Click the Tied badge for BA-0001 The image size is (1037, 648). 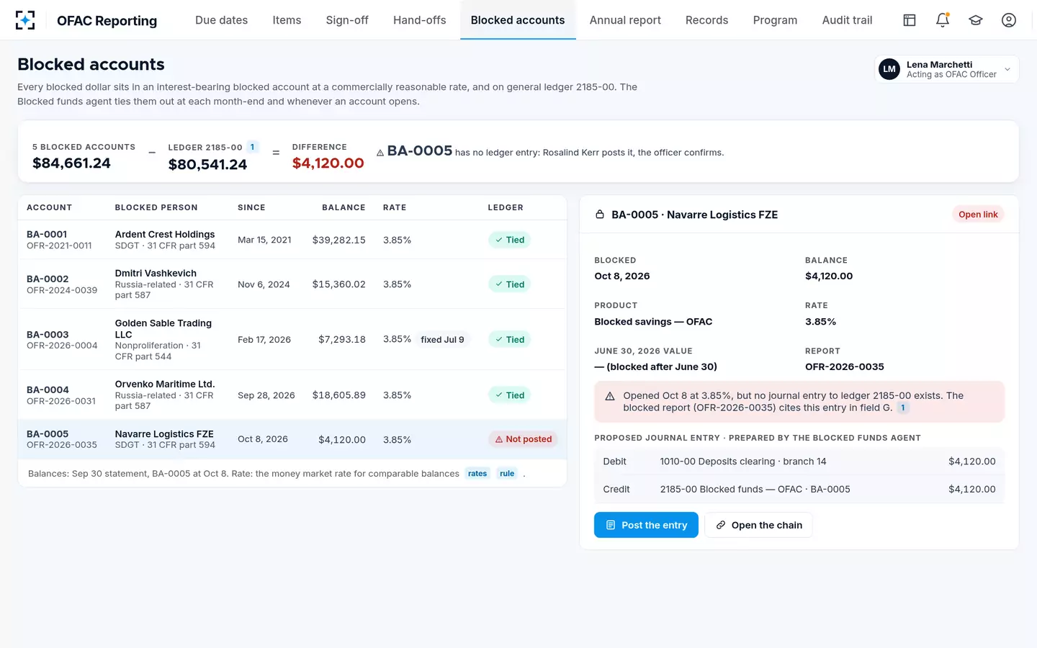point(509,240)
